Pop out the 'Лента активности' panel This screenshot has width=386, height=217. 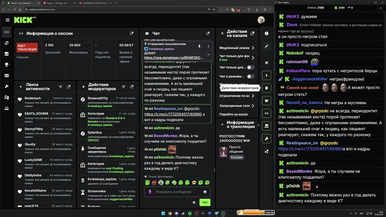(69, 87)
